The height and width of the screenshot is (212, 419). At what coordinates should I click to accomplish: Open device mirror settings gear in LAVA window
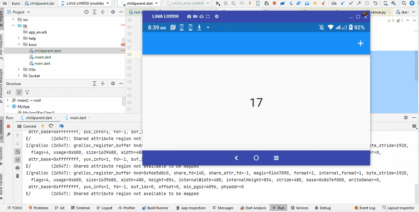point(217,17)
